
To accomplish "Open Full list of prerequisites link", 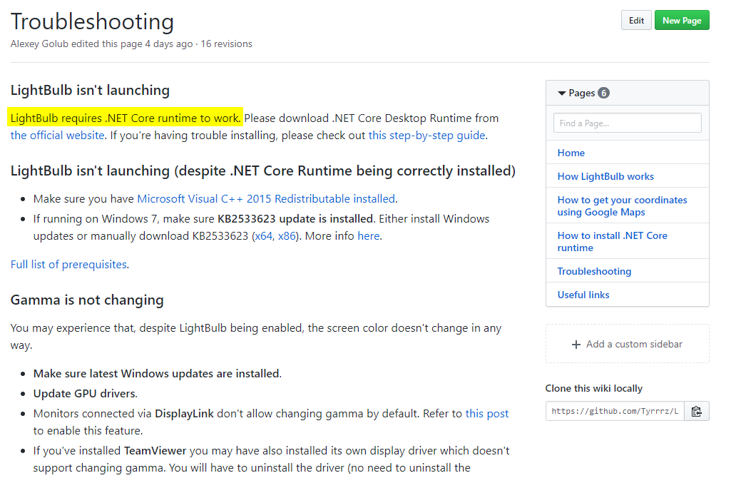I will 68,265.
